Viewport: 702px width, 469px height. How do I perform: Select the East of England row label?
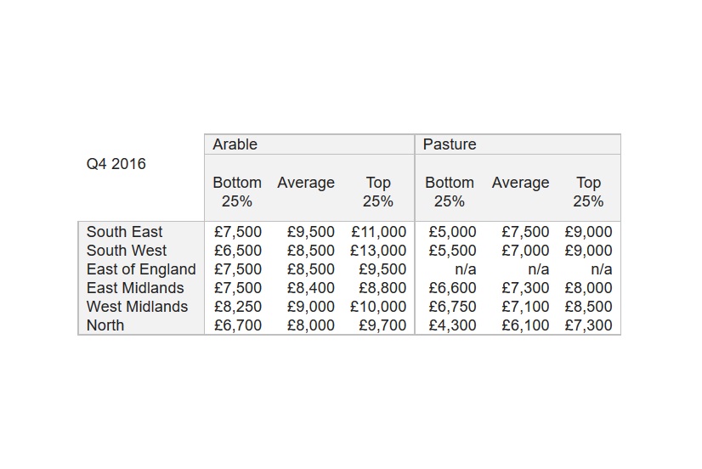pyautogui.click(x=141, y=269)
